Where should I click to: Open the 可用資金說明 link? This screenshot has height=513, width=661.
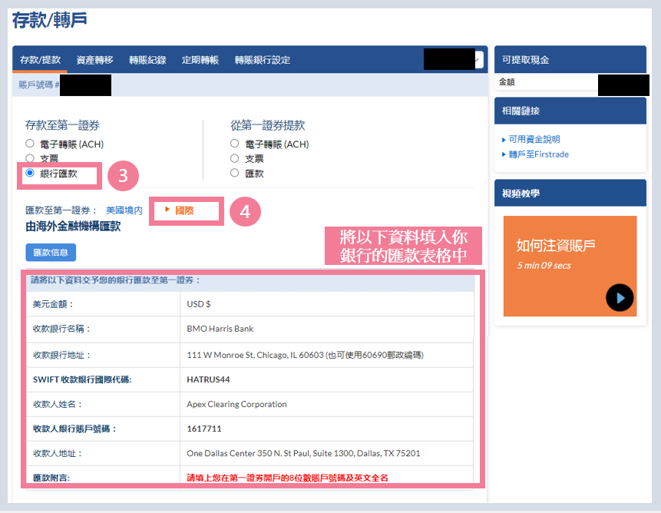(534, 139)
